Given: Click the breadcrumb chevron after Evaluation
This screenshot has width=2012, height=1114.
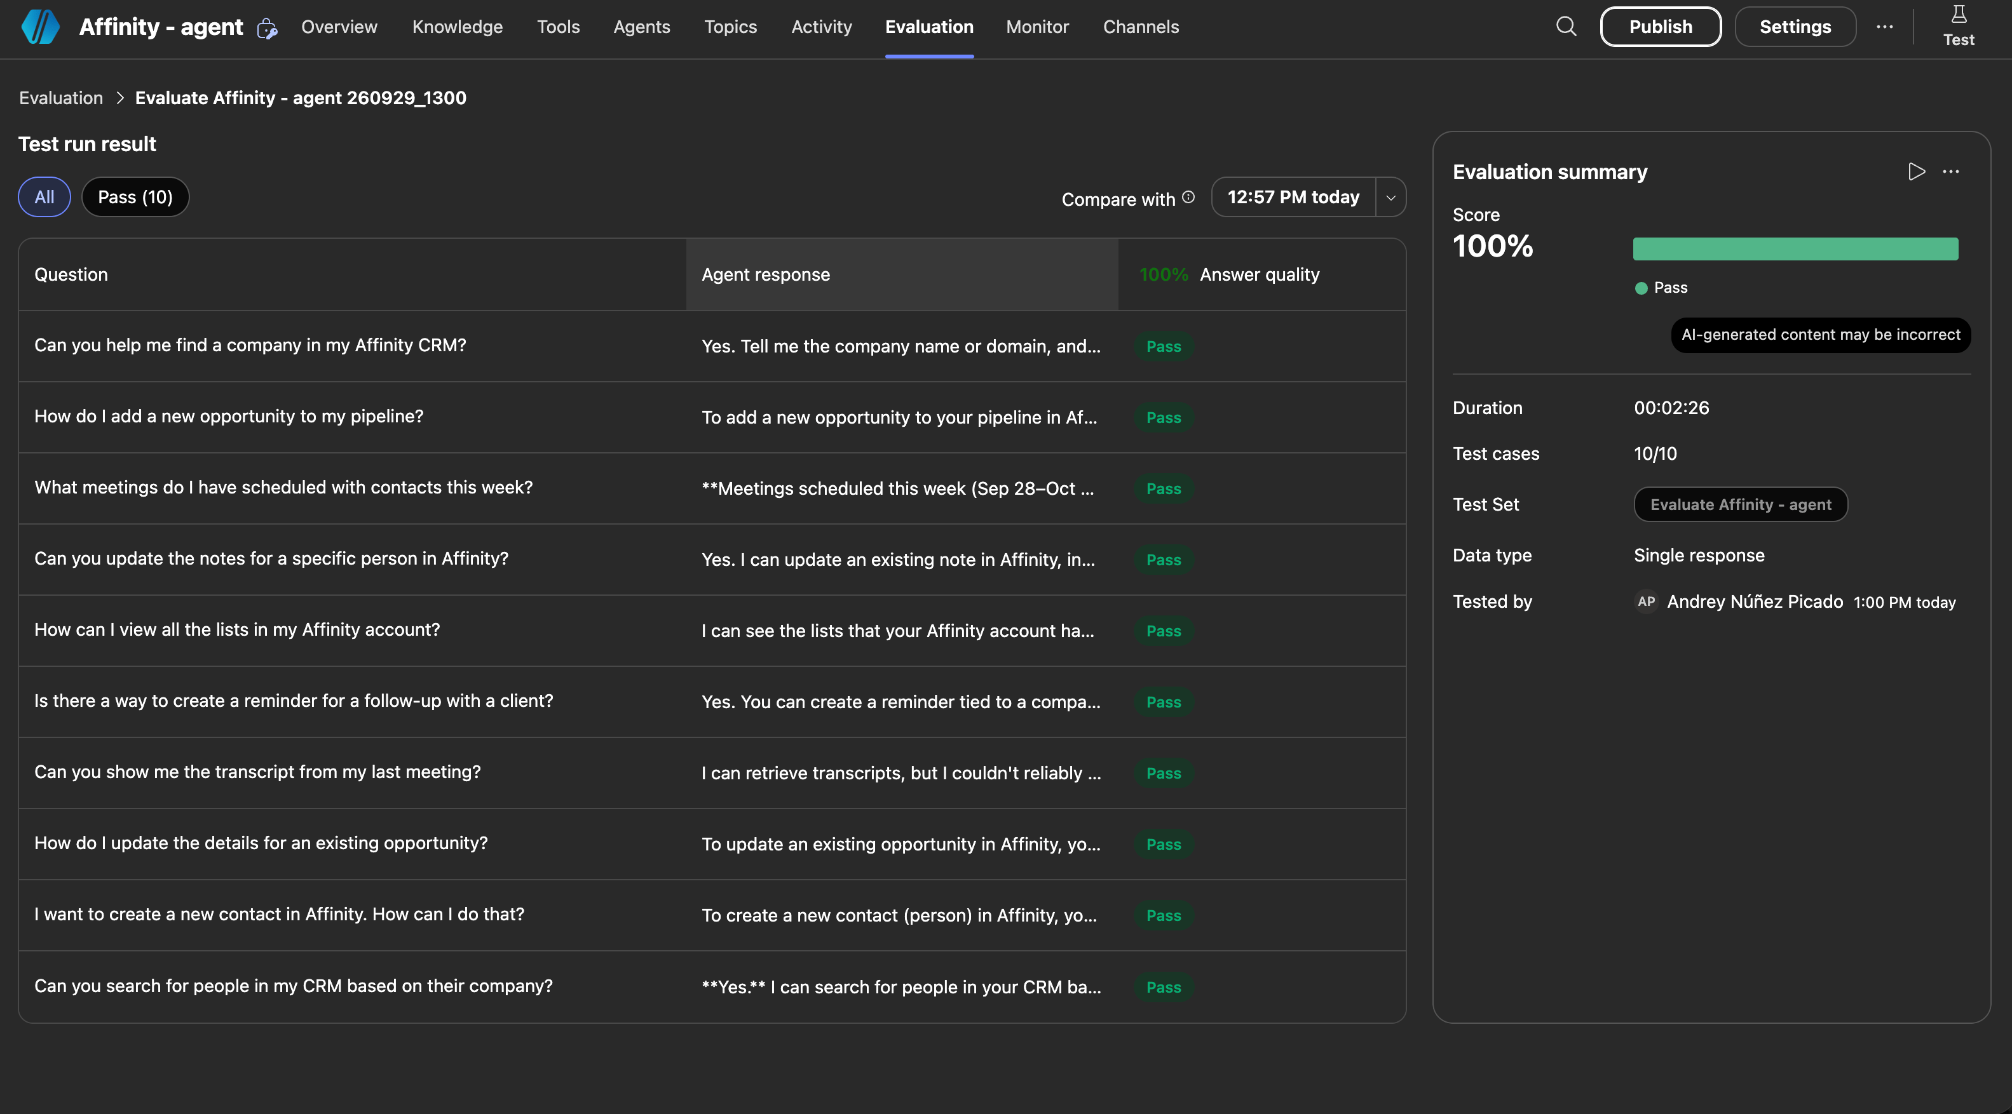Looking at the screenshot, I should click(119, 98).
